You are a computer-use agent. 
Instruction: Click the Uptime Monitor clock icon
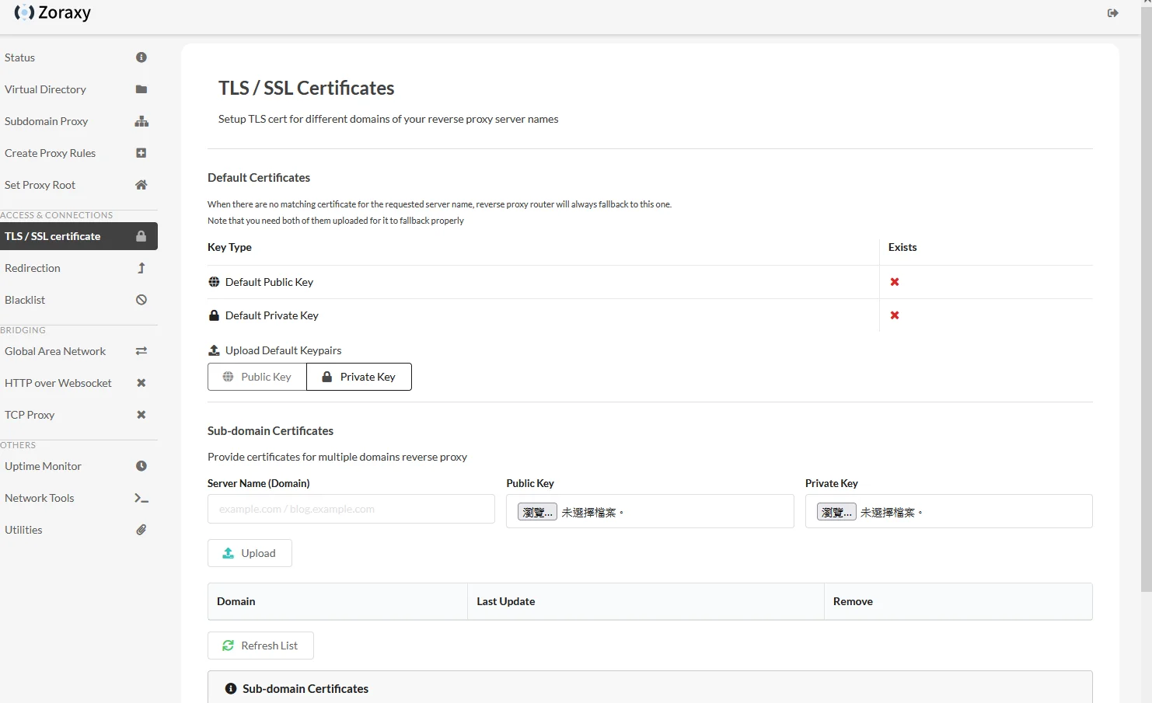141,466
